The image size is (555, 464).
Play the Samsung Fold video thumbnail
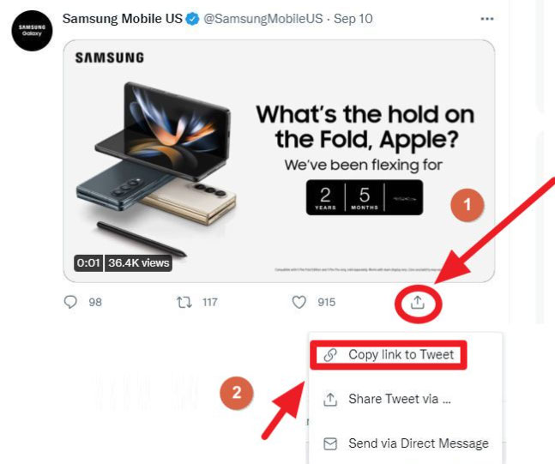click(279, 161)
